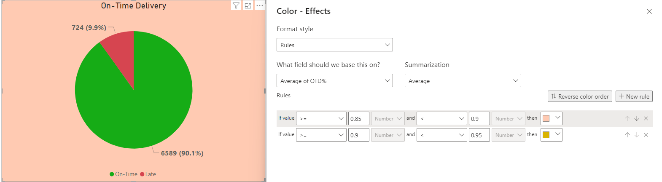
Task: Open the >= operator dropdown in first rule
Action: (x=321, y=118)
